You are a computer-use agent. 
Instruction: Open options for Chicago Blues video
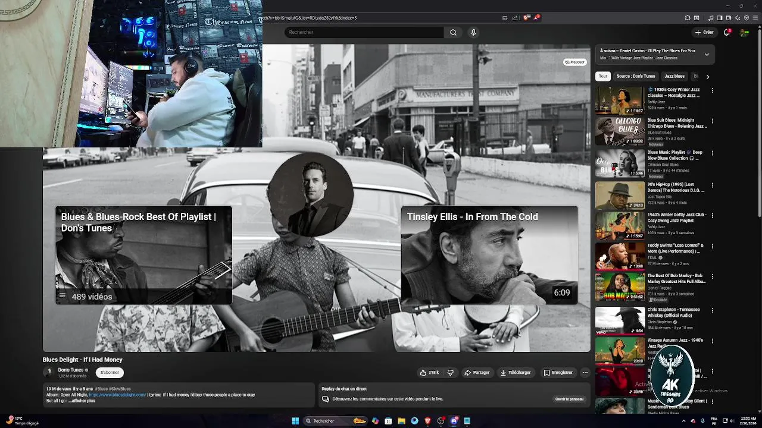712,121
